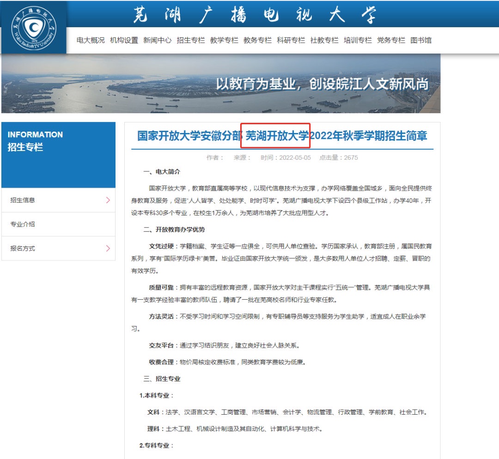This screenshot has height=459, width=499.
Task: Click the bold label 质量可靠
Action: pos(161,288)
